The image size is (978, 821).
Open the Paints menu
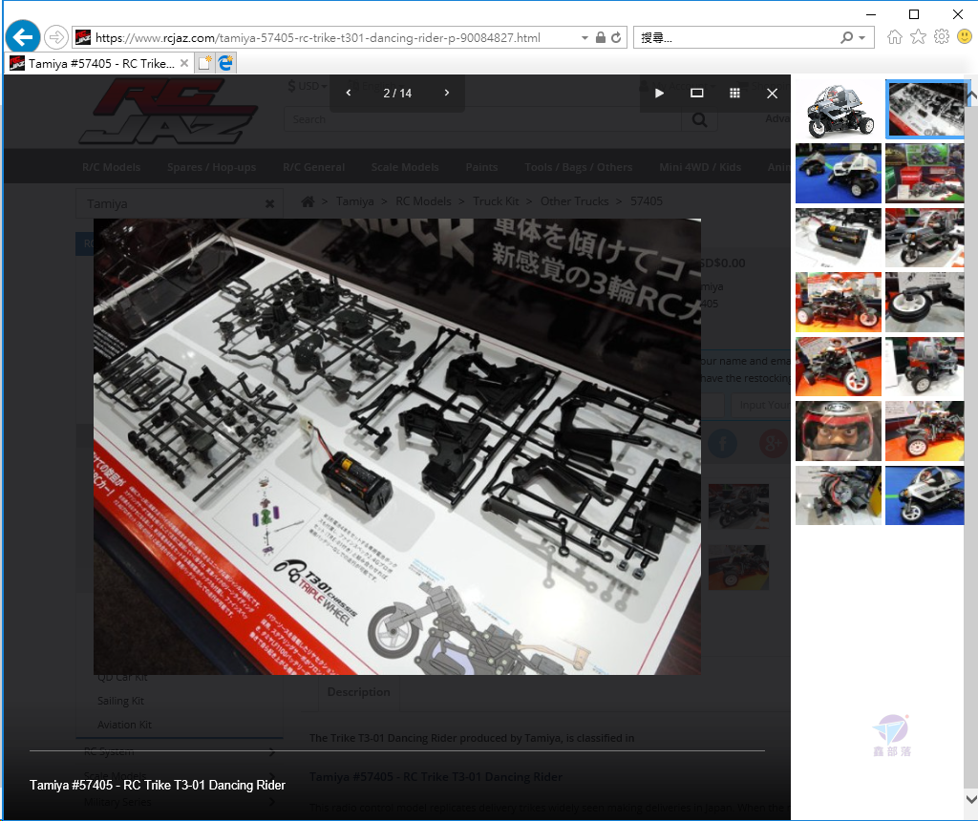[x=481, y=167]
